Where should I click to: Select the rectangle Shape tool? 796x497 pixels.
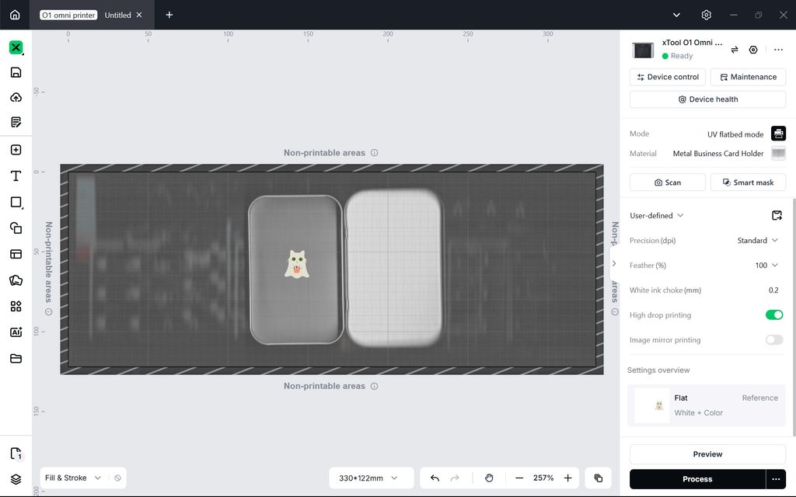click(16, 202)
